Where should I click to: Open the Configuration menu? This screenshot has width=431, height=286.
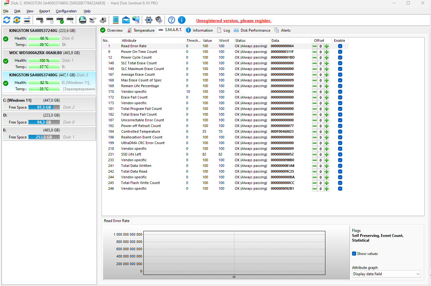[x=66, y=11]
